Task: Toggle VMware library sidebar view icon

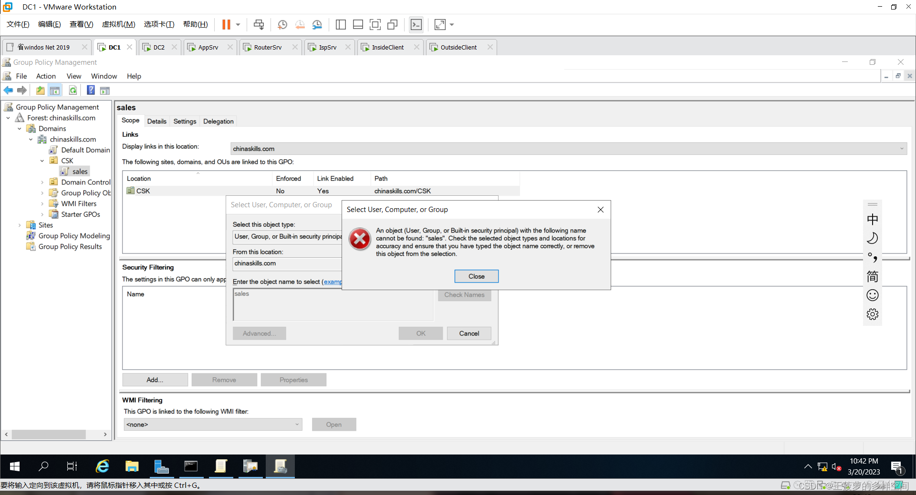Action: coord(341,24)
